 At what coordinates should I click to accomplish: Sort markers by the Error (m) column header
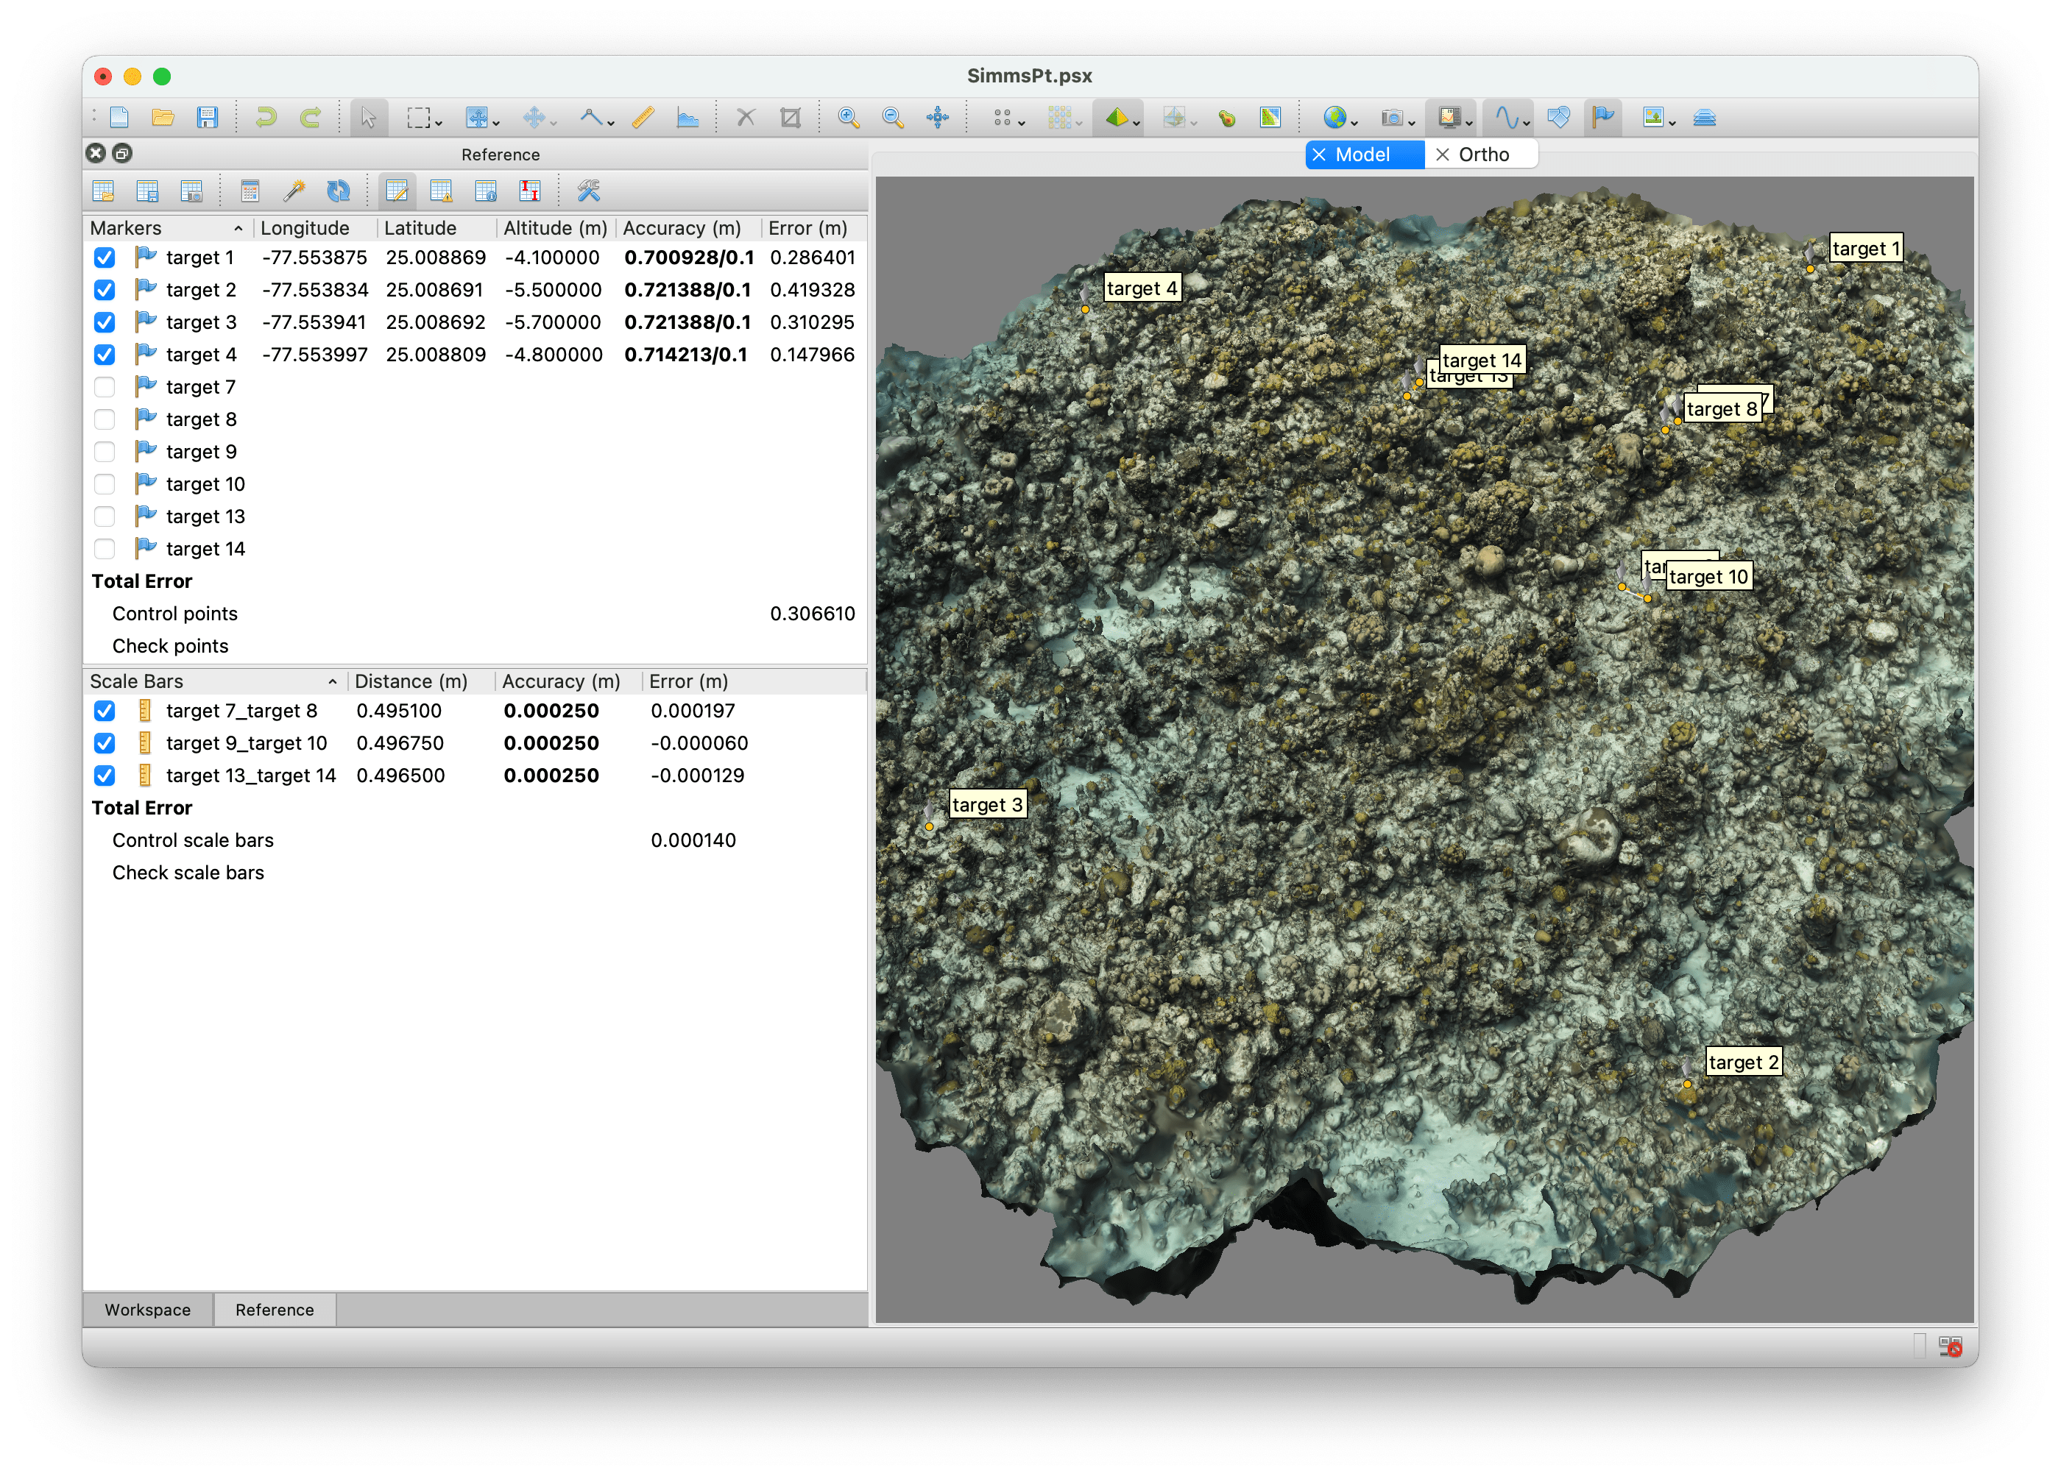(x=807, y=228)
